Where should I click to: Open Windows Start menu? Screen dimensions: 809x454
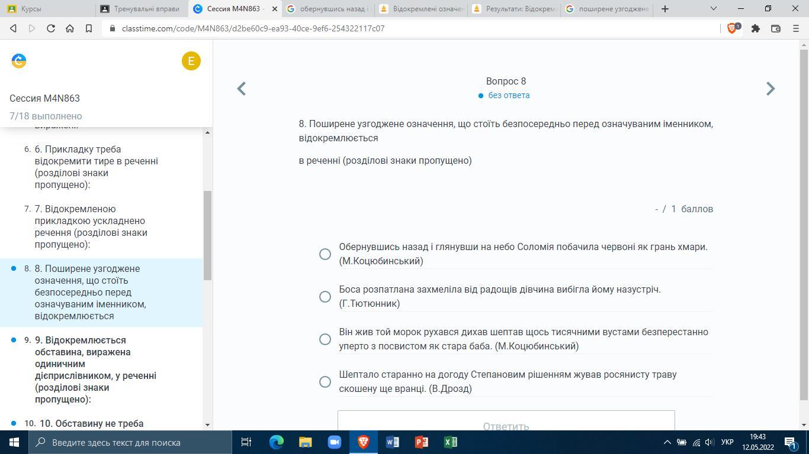click(14, 442)
